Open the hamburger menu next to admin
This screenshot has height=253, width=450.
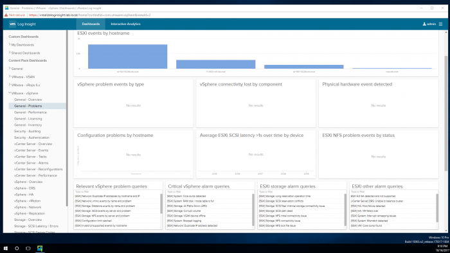coord(440,24)
